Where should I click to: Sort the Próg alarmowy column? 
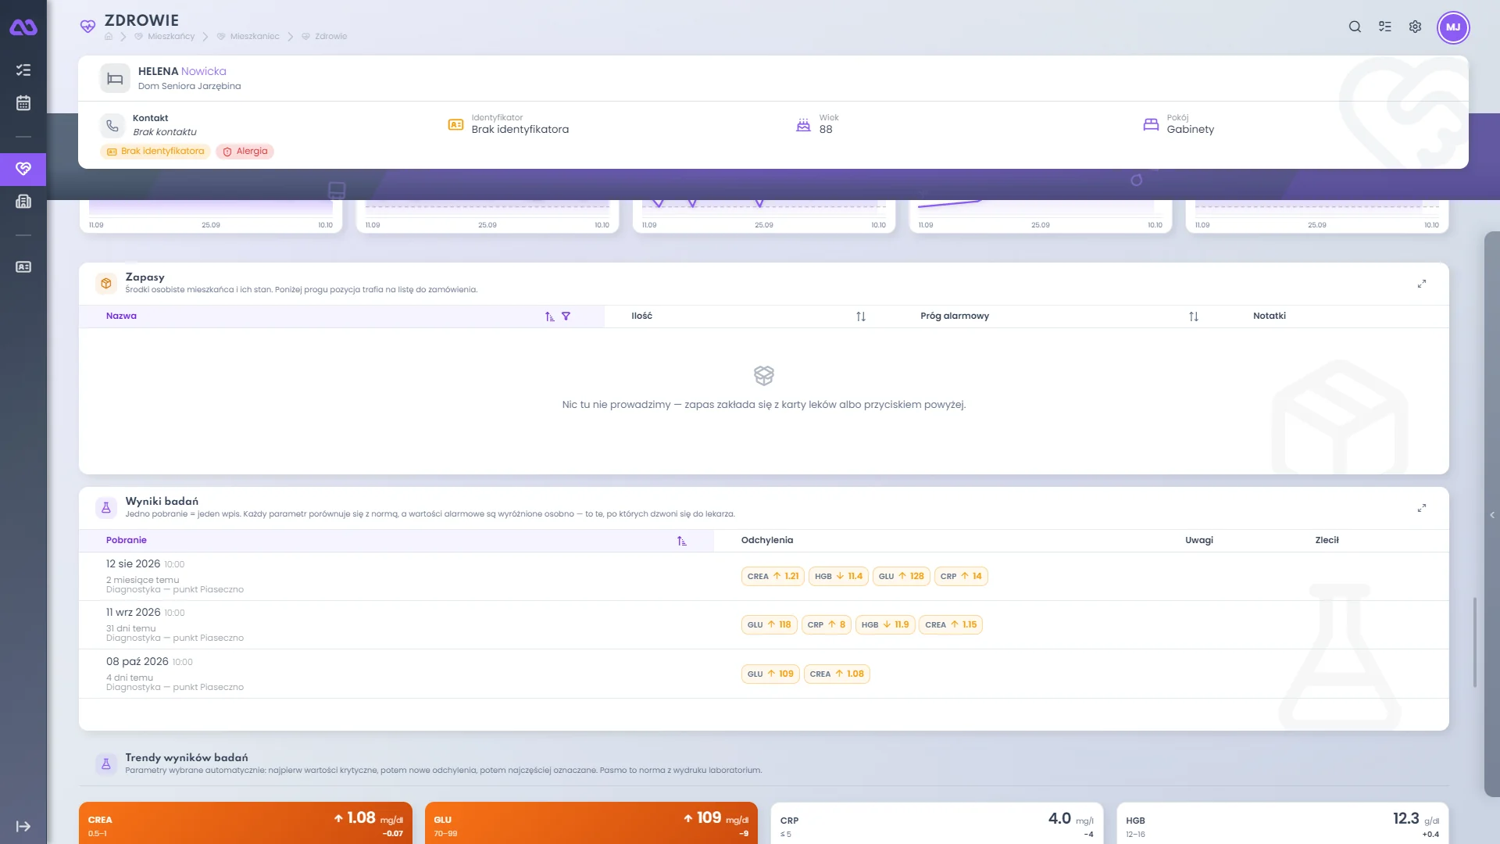[x=1194, y=316]
